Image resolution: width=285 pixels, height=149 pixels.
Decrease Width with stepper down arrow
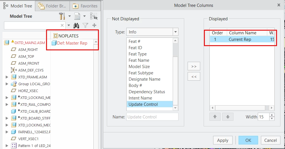tap(272, 119)
